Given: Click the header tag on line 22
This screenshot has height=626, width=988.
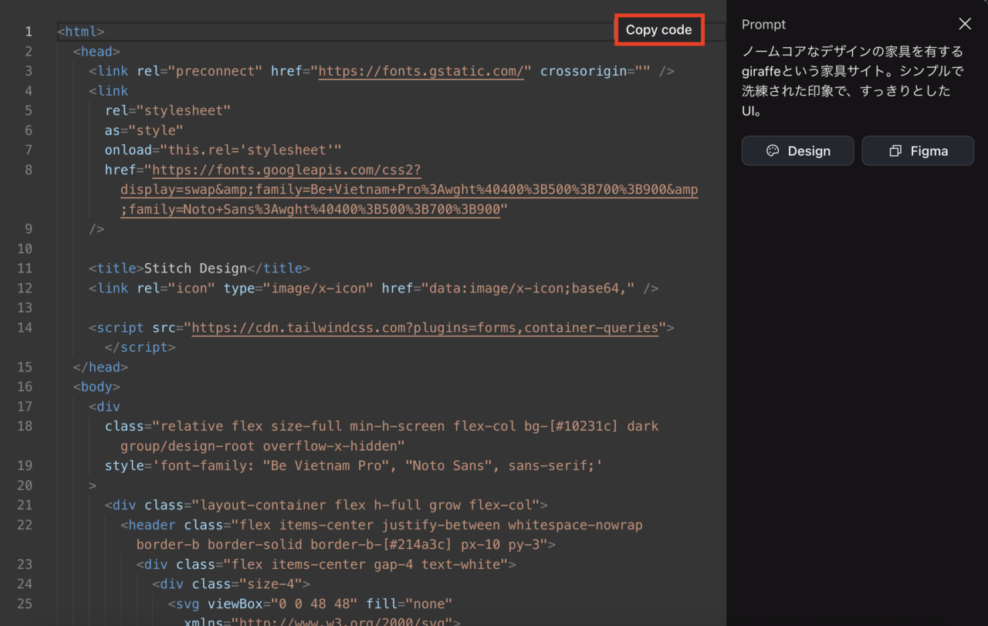Looking at the screenshot, I should (x=153, y=525).
